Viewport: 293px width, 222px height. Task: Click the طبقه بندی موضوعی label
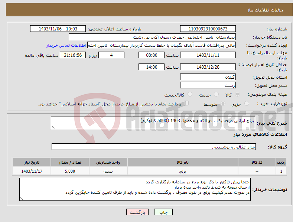(x=268, y=94)
